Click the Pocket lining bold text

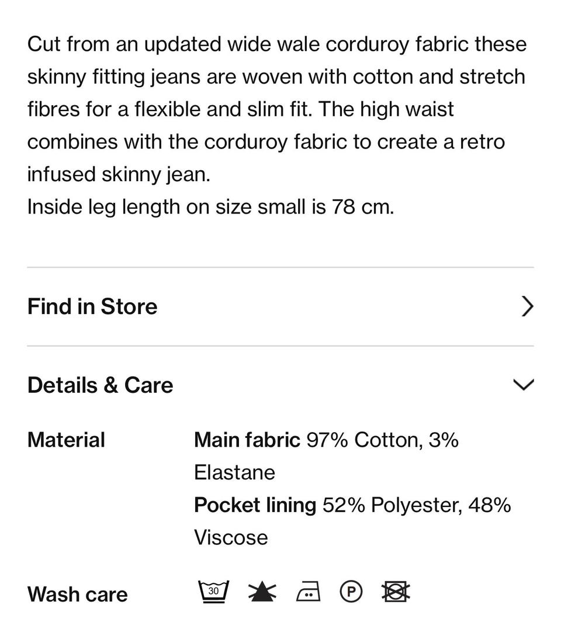point(255,505)
